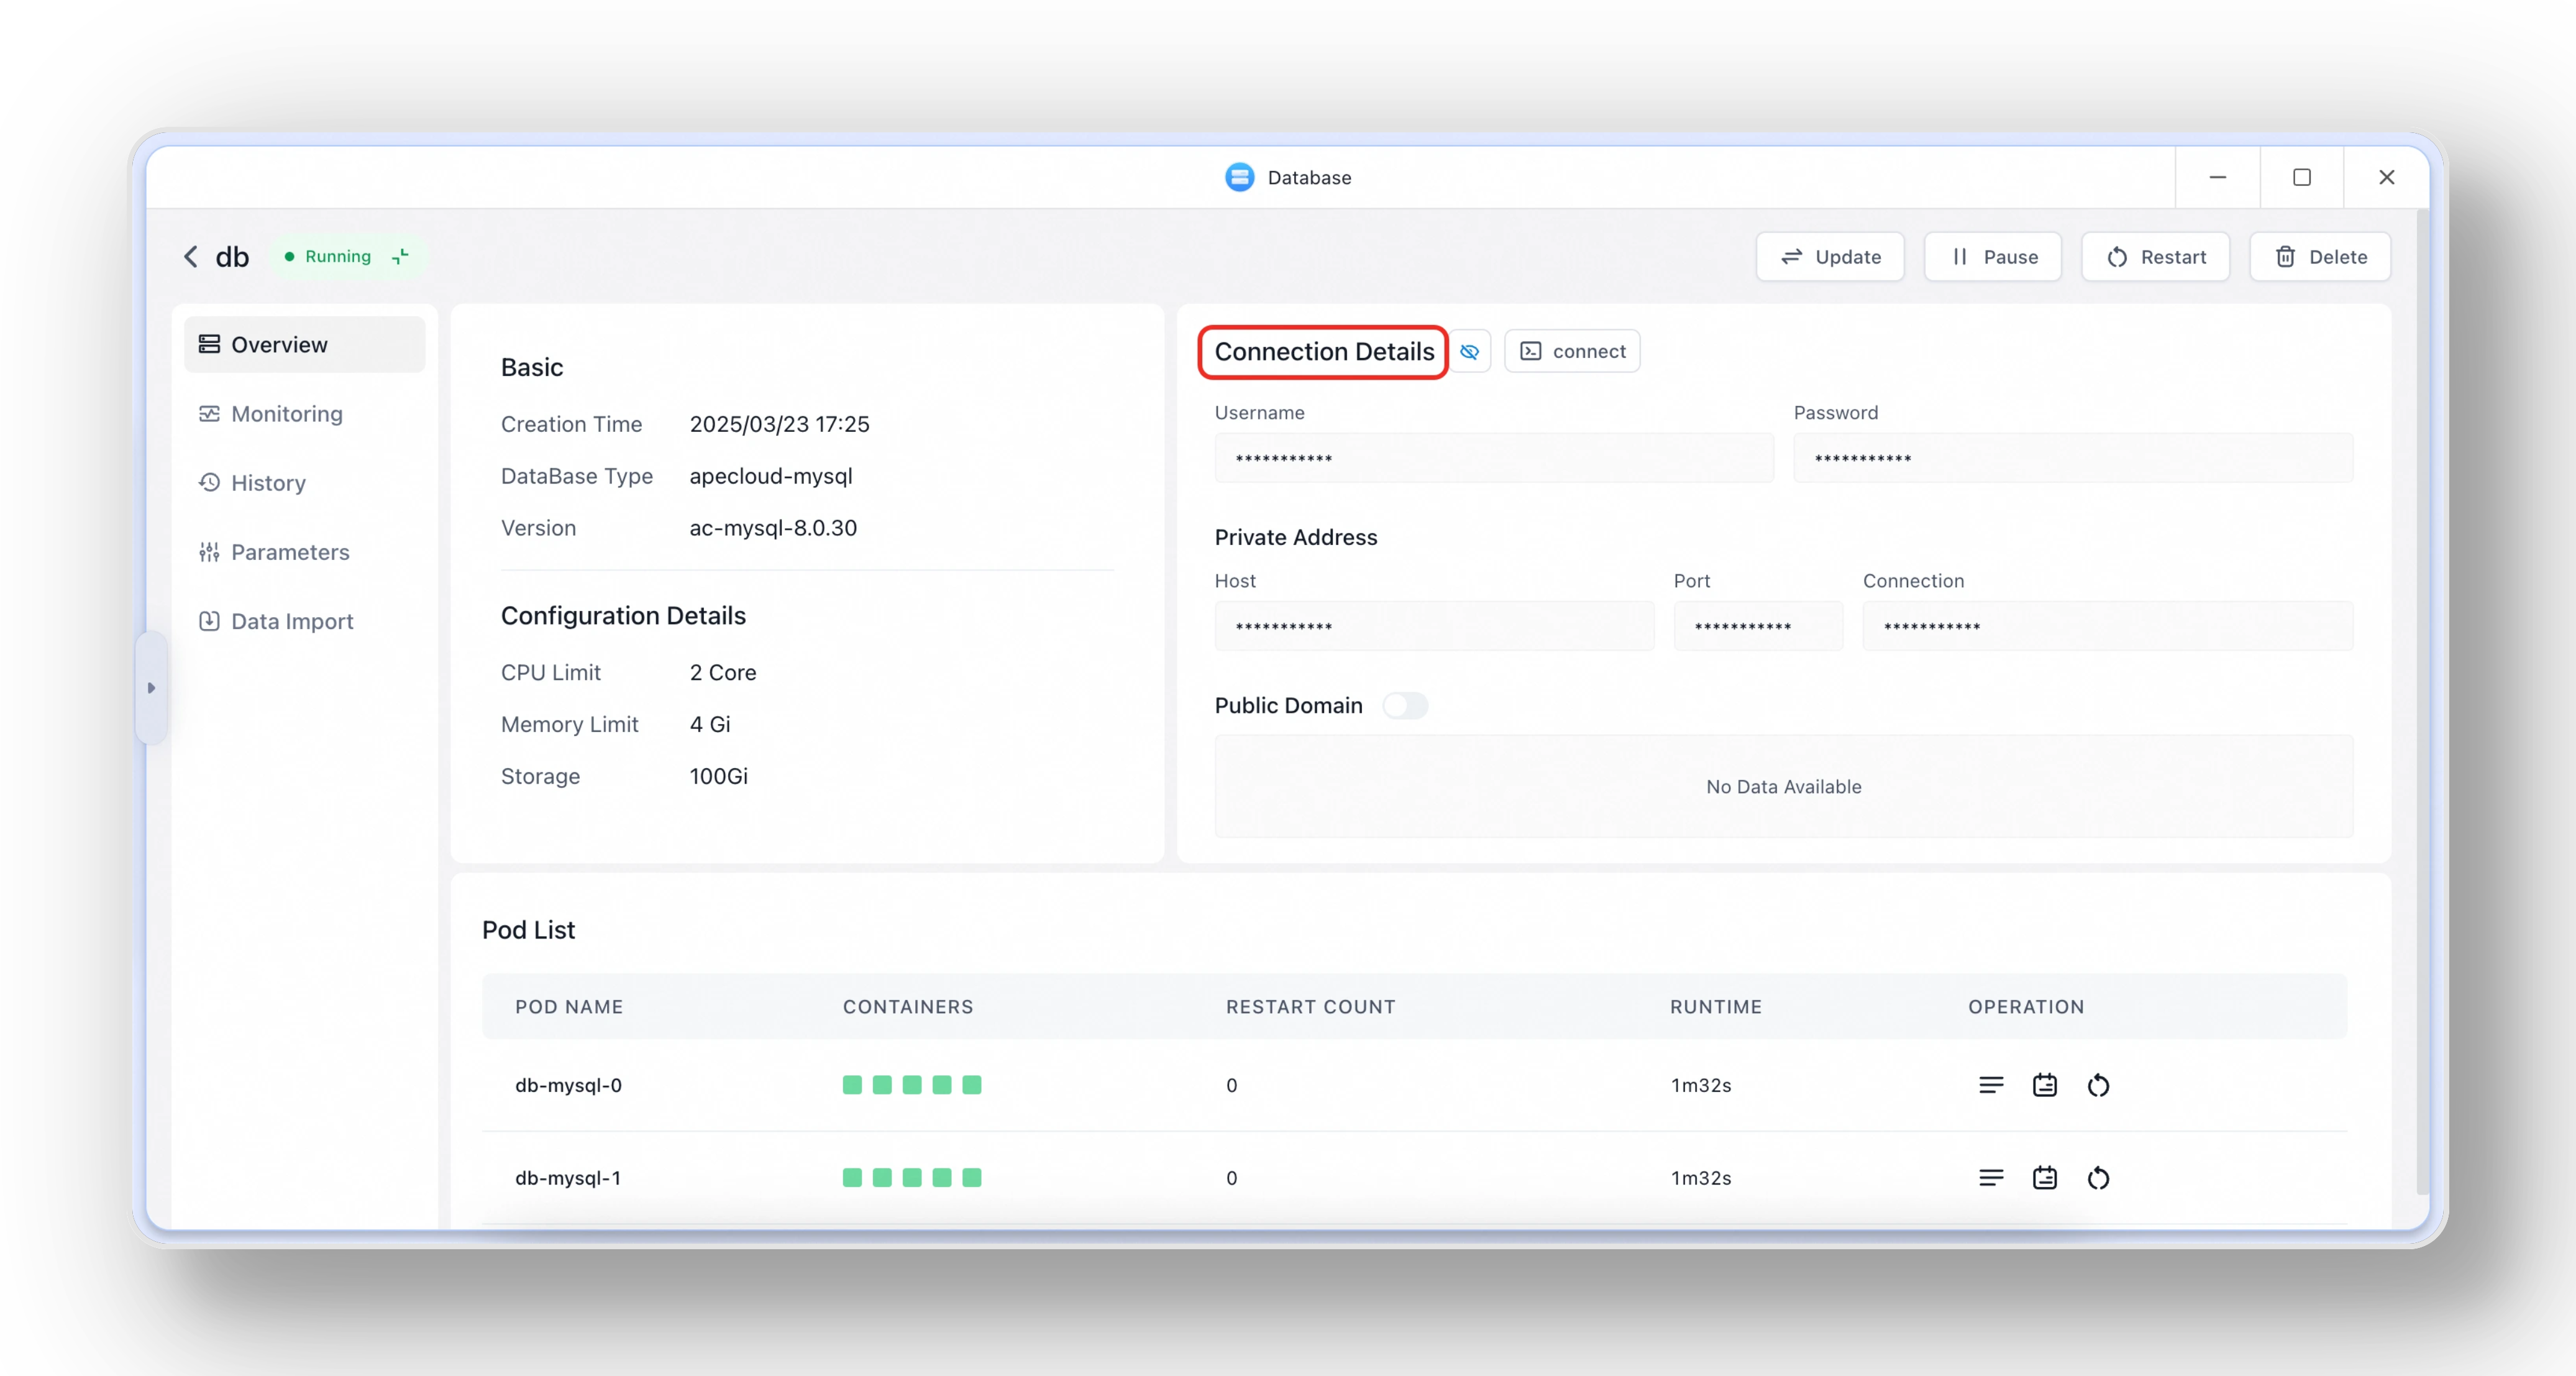Restart the database

2156,257
